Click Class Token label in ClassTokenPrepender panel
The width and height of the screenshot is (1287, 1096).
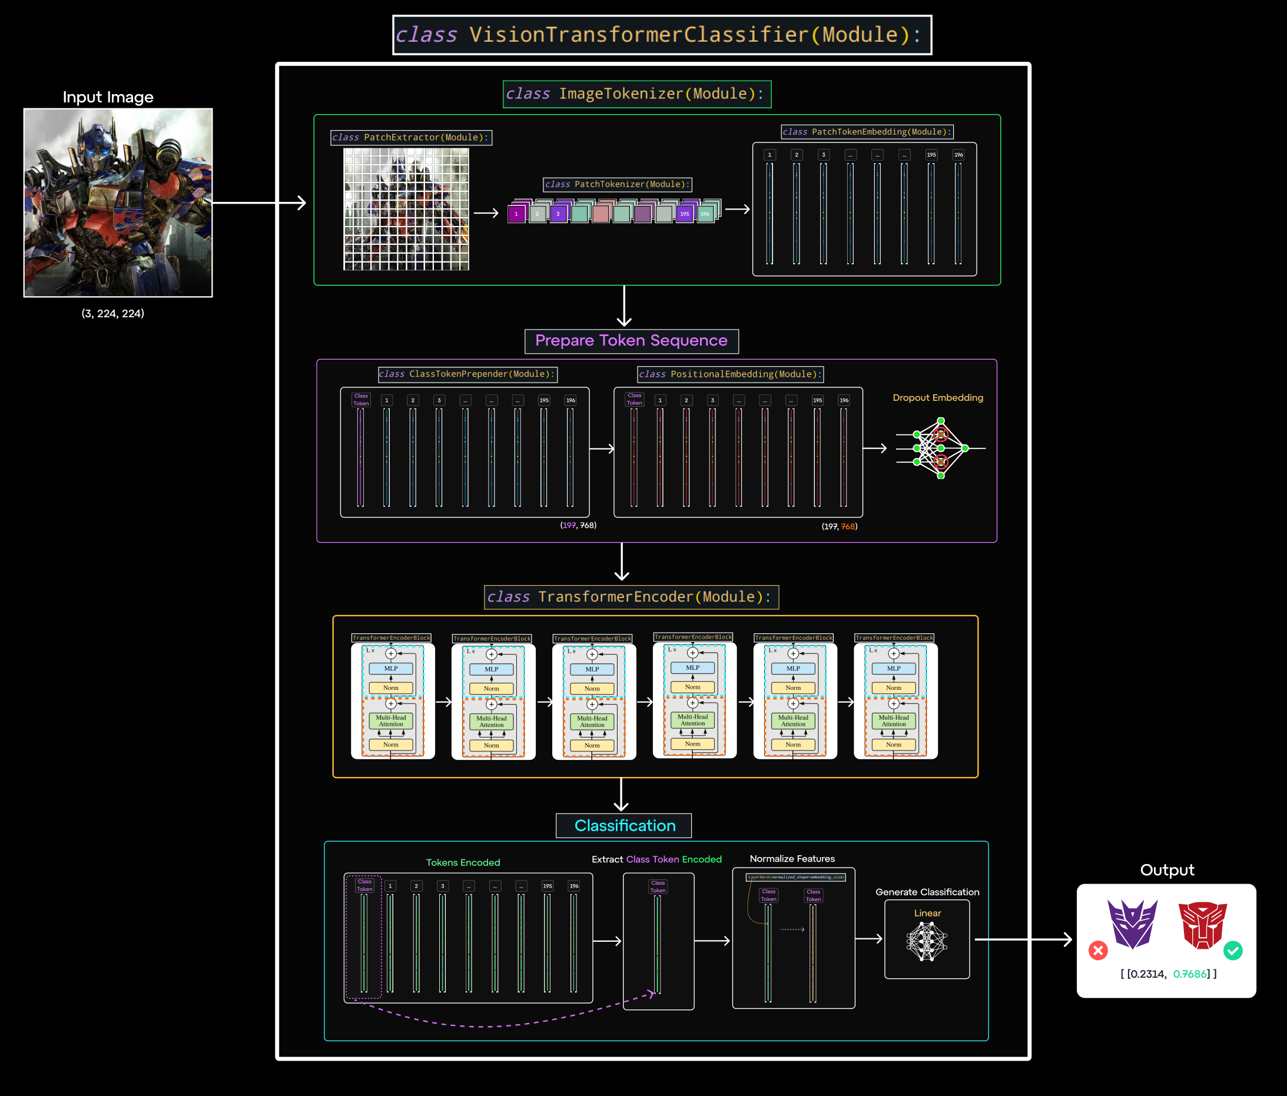click(361, 399)
